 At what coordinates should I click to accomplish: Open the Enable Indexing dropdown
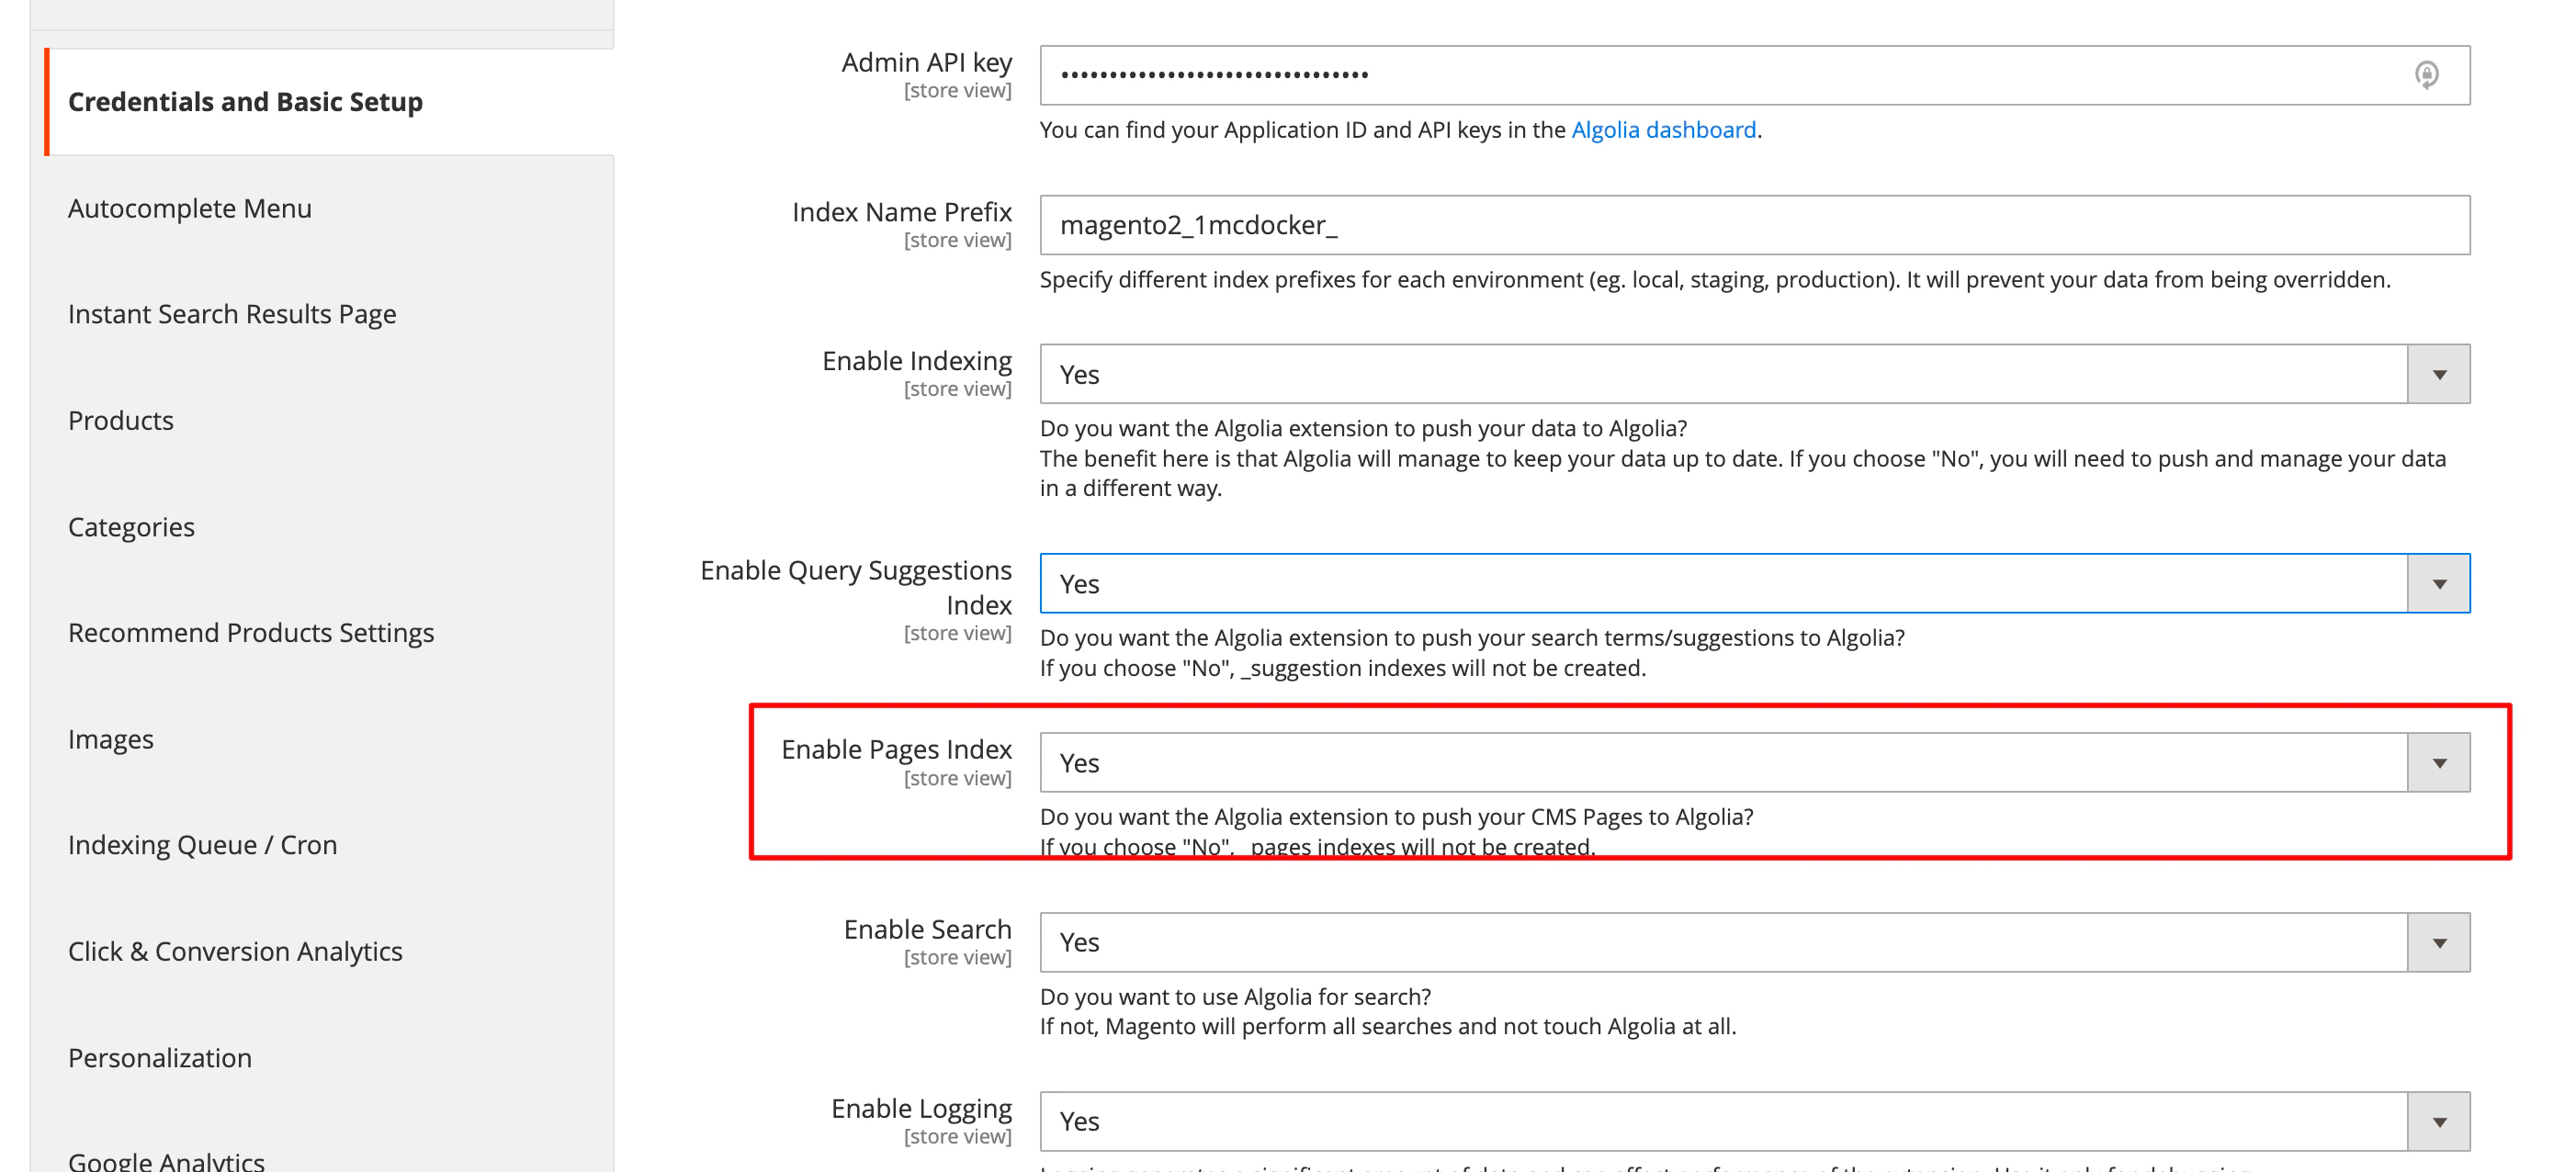2438,373
